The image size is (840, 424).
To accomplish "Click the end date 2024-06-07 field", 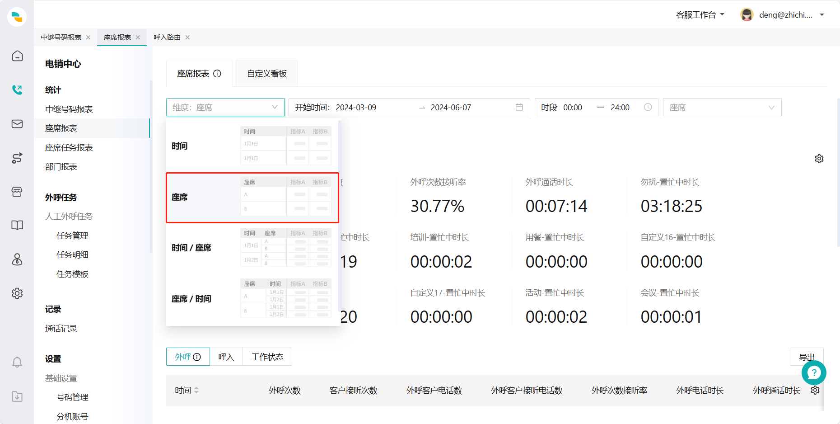I will (451, 108).
